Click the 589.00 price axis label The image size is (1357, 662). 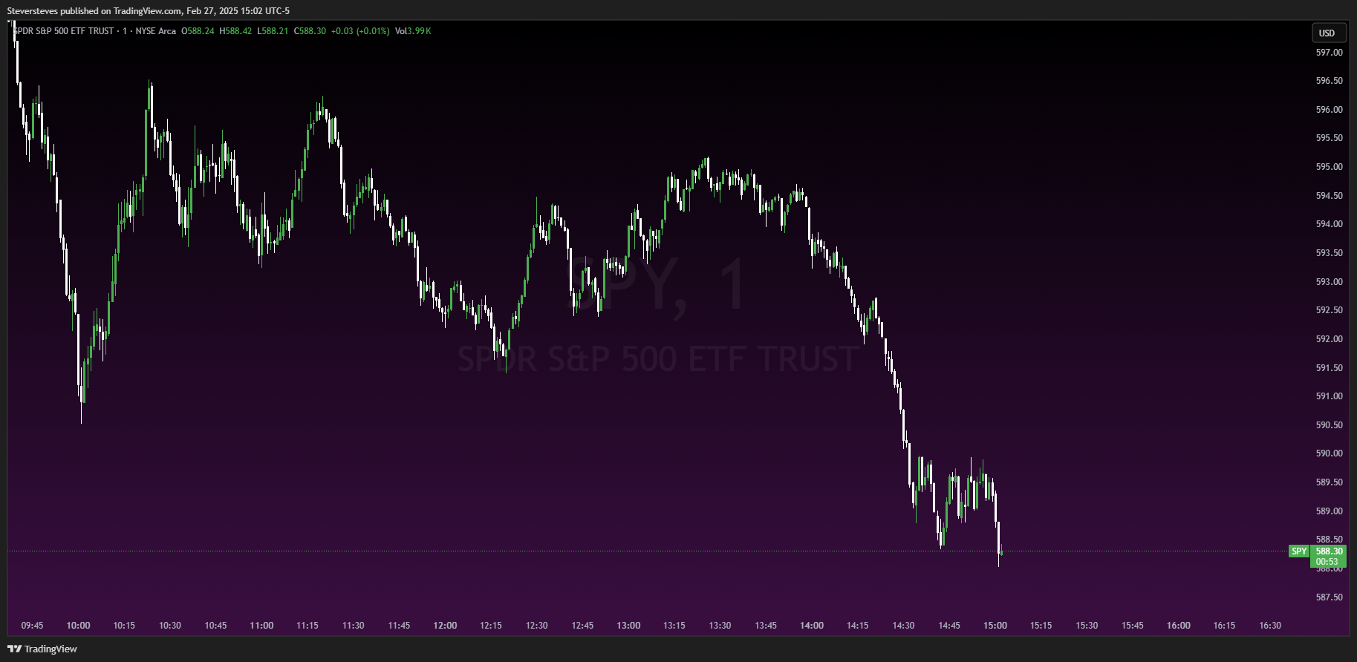pos(1329,511)
